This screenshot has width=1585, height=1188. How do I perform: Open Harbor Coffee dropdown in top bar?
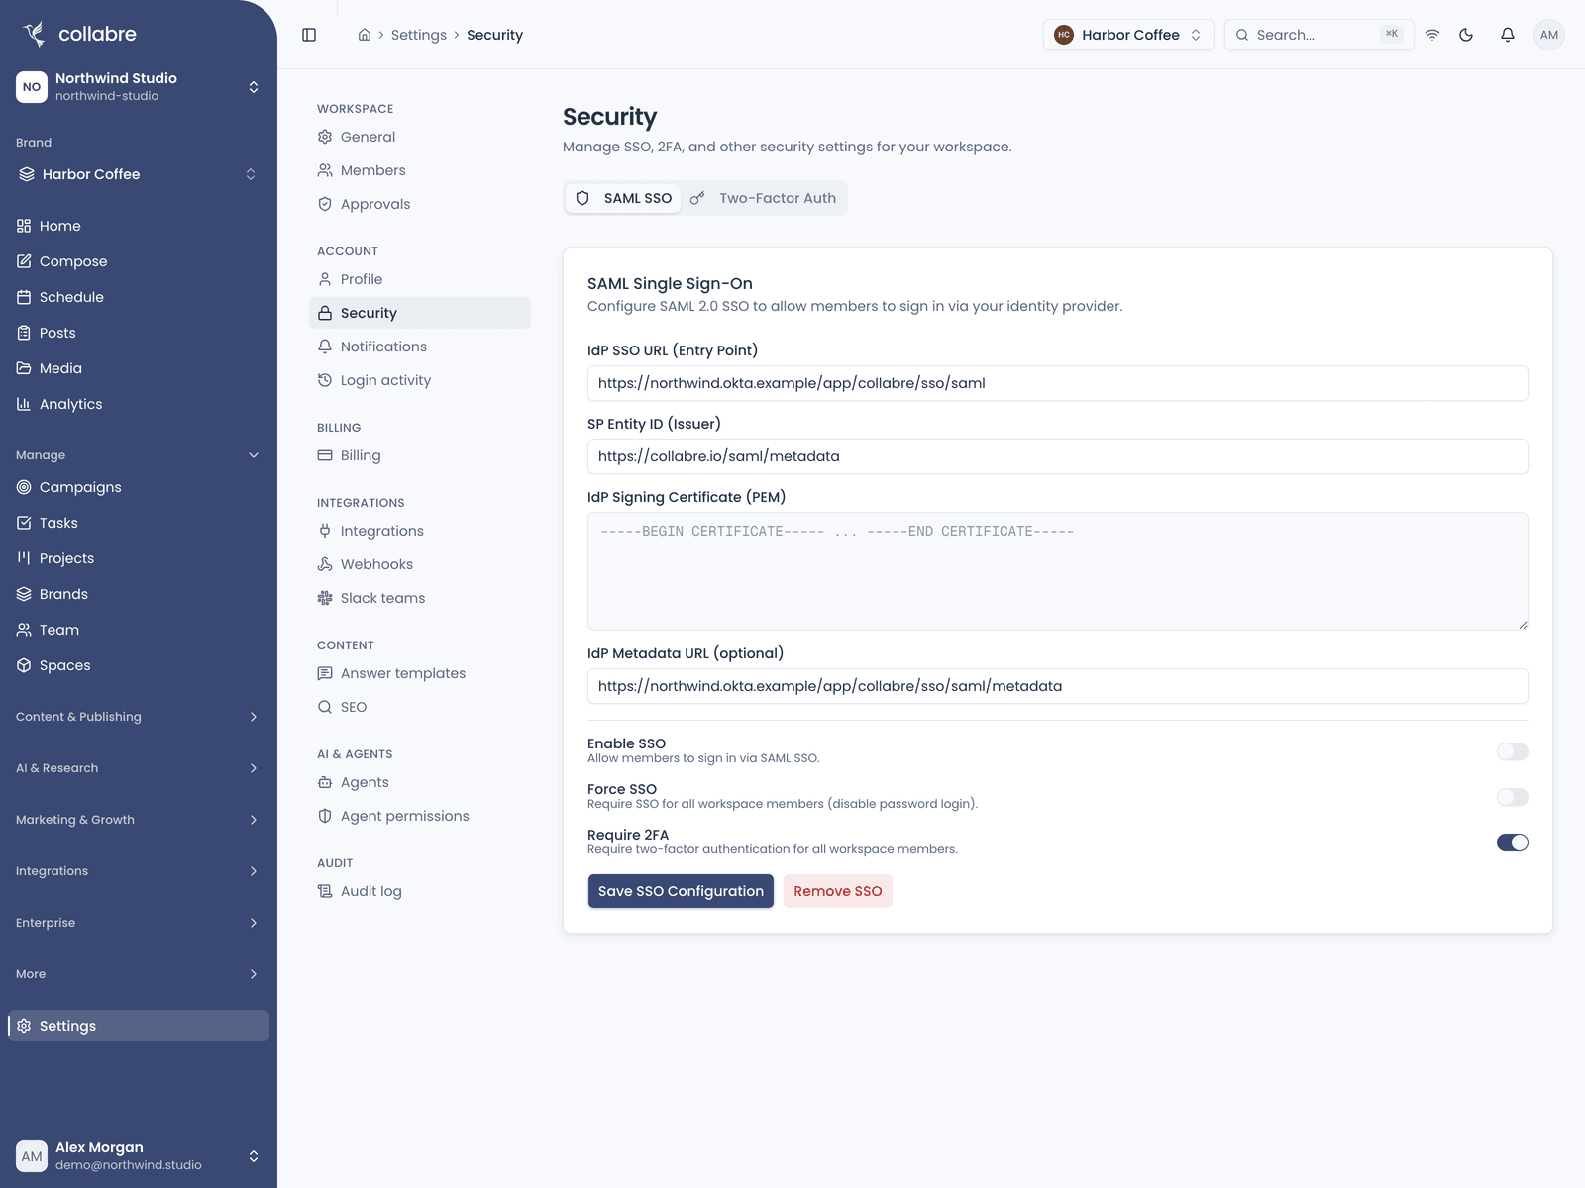coord(1128,35)
